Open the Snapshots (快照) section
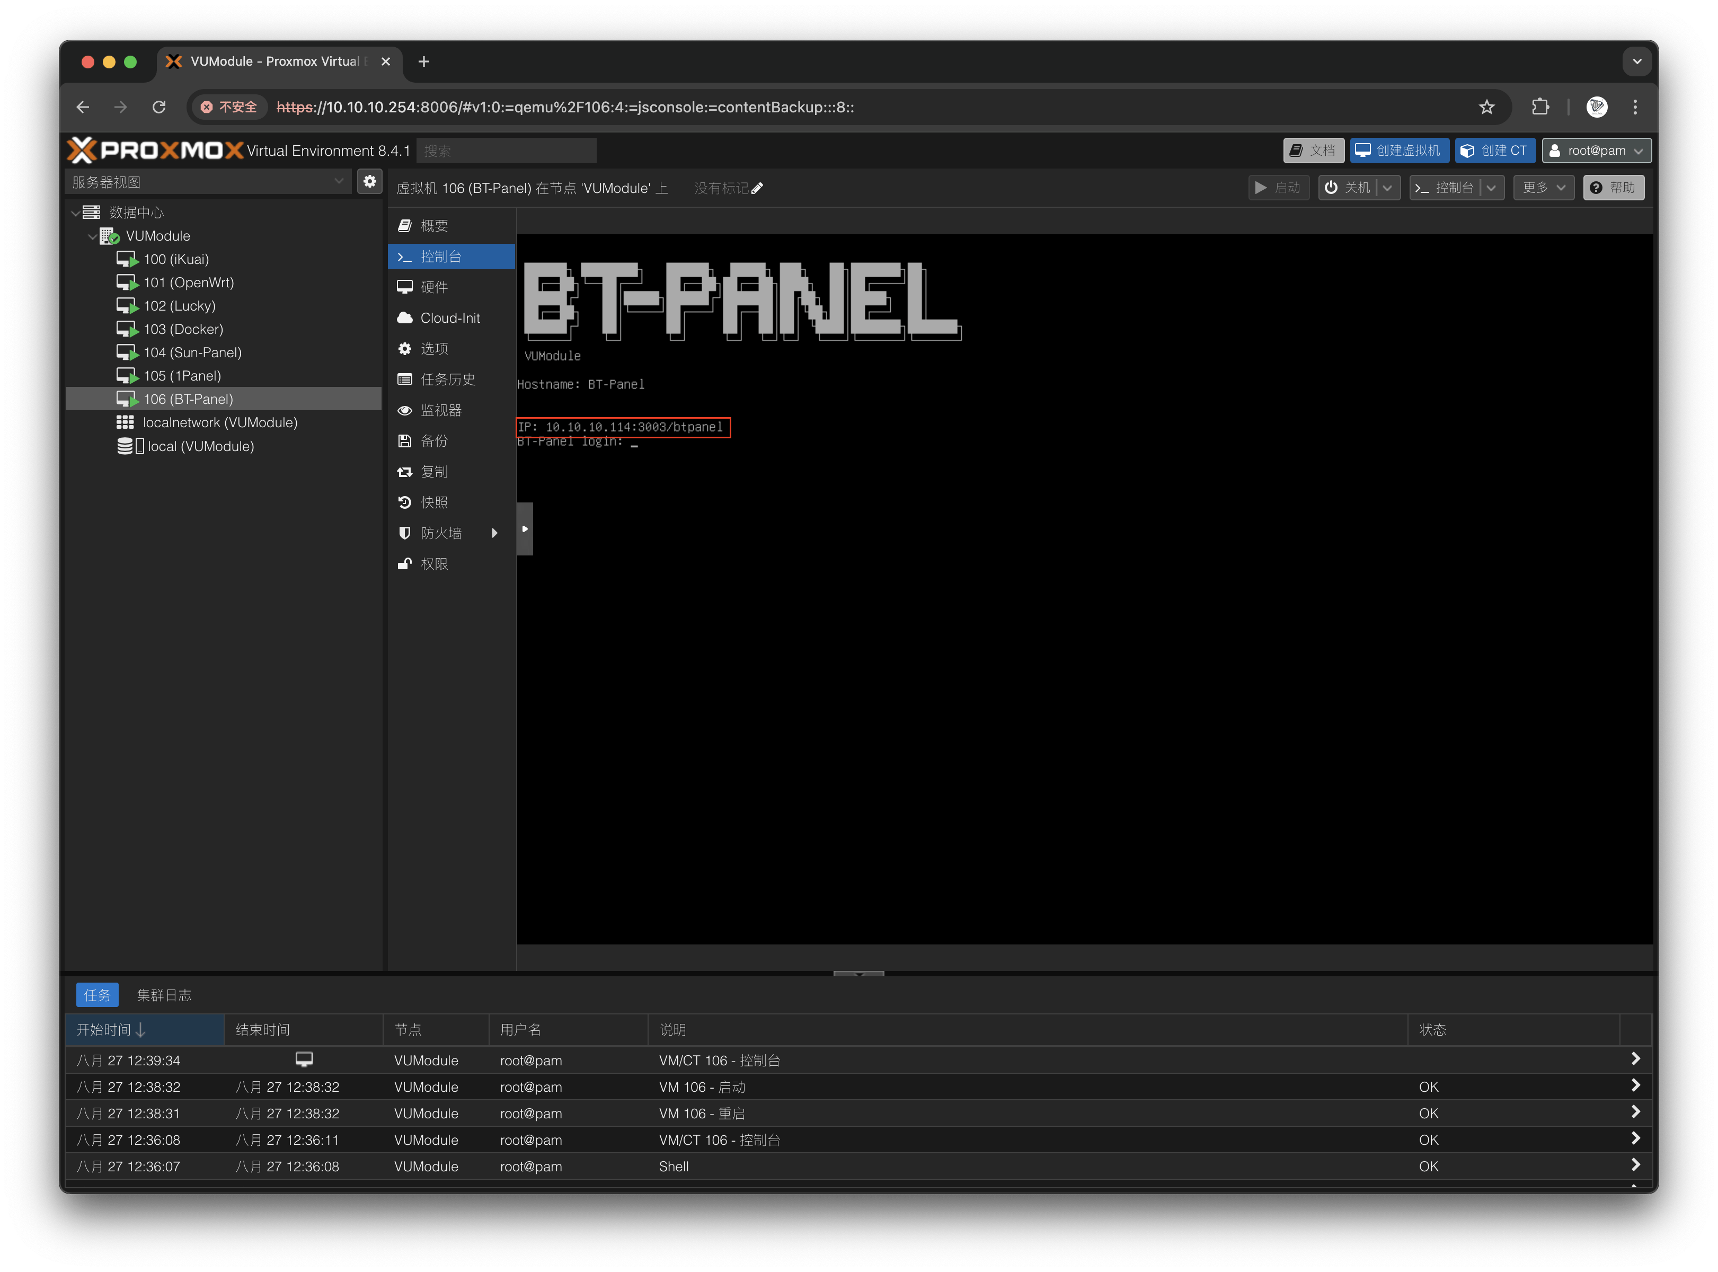This screenshot has width=1718, height=1272. tap(434, 503)
